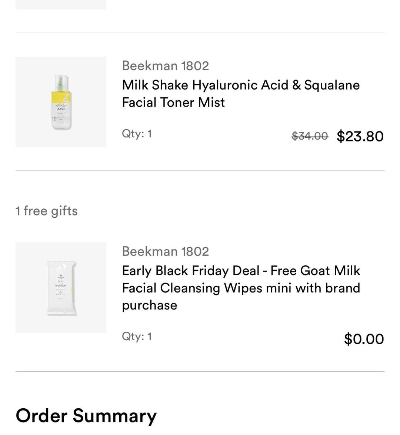This screenshot has height=435, width=400.
Task: Click the pump cap of the toner bottle
Action: pyautogui.click(x=61, y=81)
